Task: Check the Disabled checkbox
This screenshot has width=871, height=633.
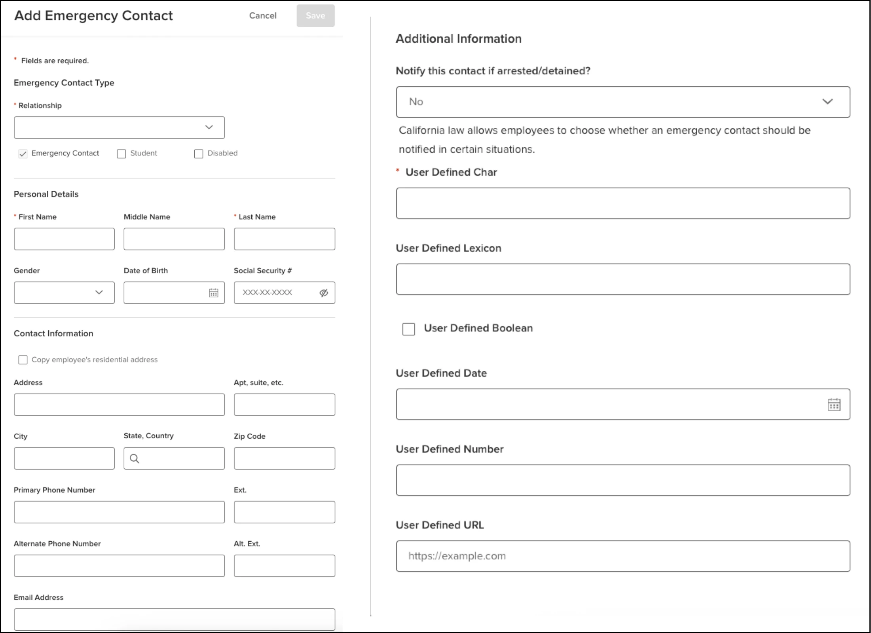Action: [x=199, y=154]
